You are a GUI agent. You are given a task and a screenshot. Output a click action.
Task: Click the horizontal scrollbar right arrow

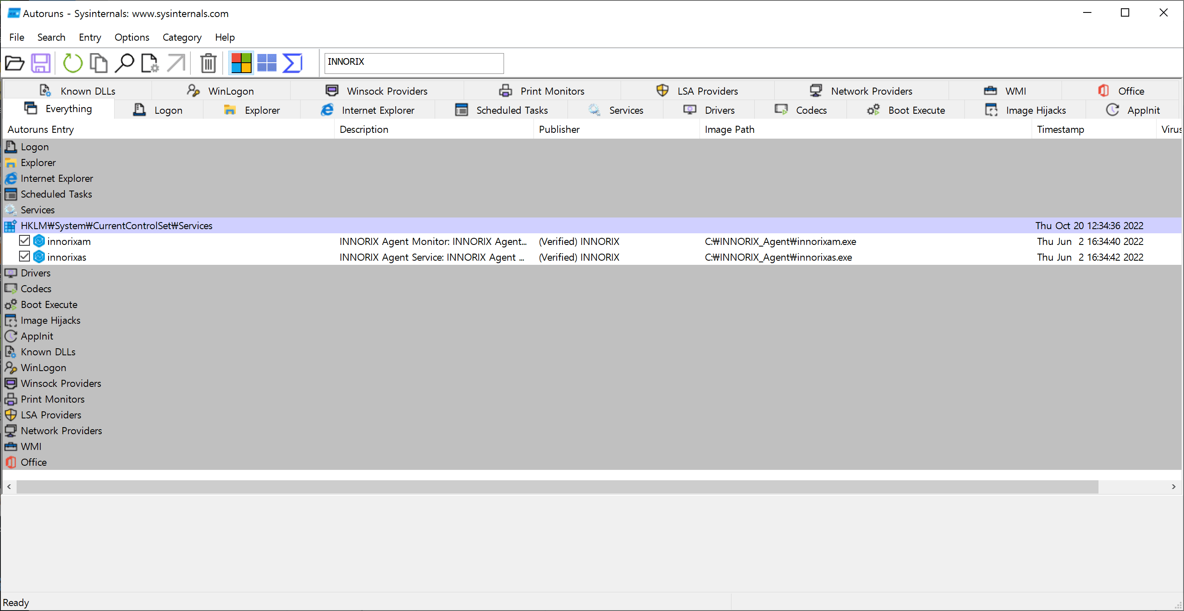click(1174, 486)
